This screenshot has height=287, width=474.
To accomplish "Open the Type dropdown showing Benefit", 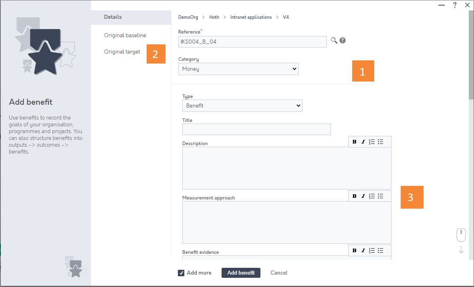I will point(242,106).
